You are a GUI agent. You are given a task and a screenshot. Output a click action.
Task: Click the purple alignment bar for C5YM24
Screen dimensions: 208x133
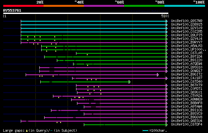coord(110,96)
